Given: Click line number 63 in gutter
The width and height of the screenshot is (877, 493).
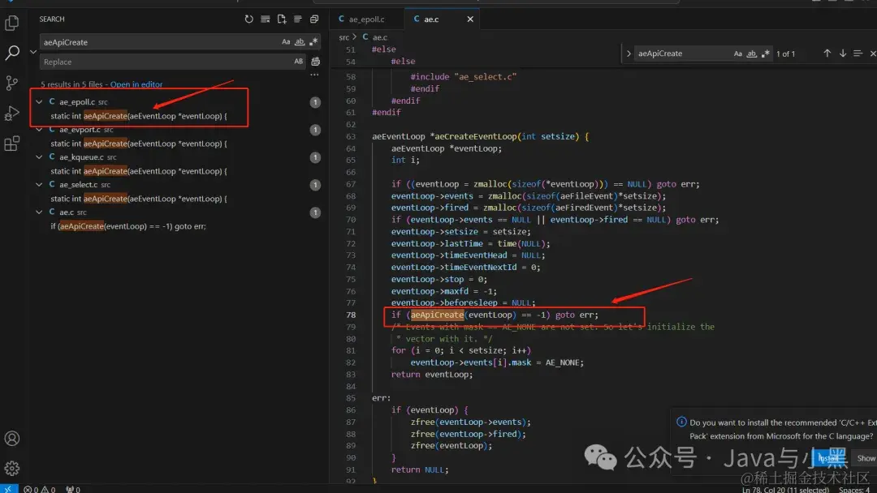Looking at the screenshot, I should tap(351, 136).
